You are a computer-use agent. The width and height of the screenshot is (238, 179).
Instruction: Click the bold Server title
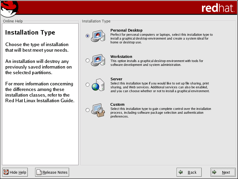pyautogui.click(x=116, y=79)
